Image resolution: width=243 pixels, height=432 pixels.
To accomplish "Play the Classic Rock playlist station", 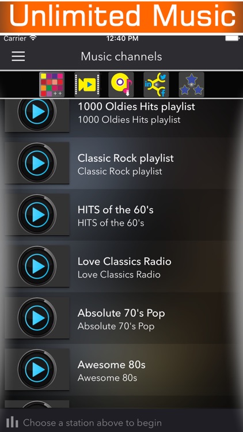I will coord(37,163).
